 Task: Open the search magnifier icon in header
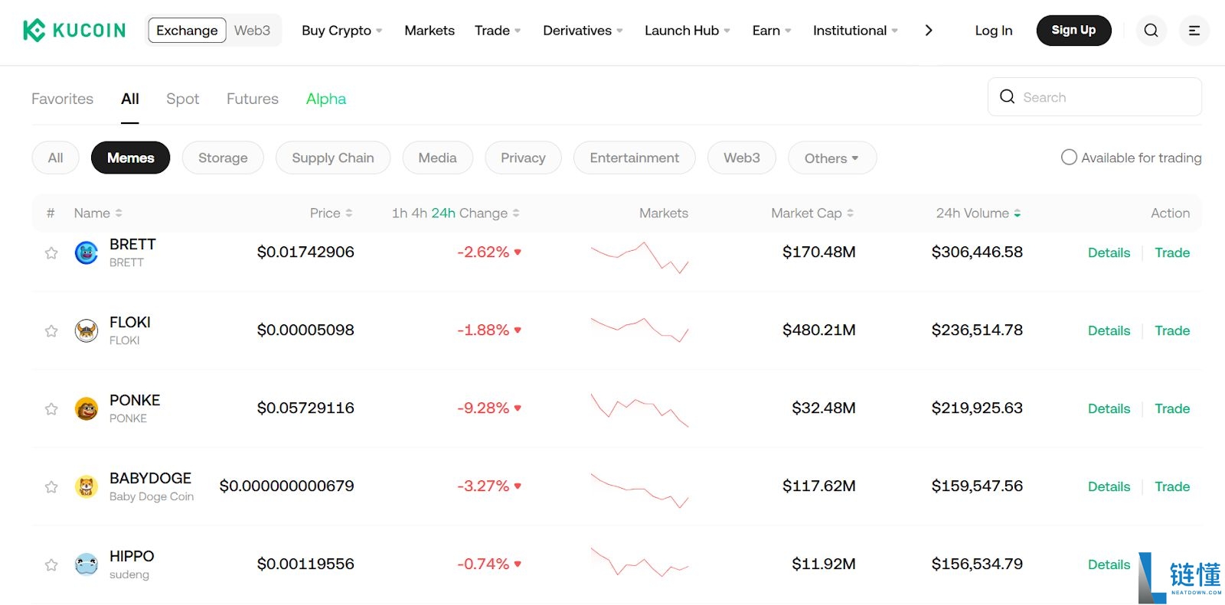[x=1151, y=31]
